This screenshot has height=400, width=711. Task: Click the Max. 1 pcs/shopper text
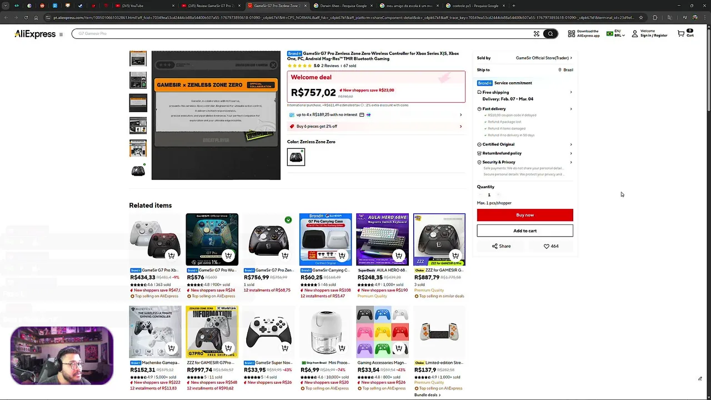coord(494,203)
